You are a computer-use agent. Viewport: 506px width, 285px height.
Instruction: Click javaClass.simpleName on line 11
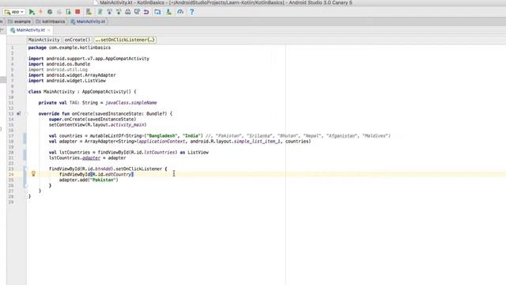[131, 103]
